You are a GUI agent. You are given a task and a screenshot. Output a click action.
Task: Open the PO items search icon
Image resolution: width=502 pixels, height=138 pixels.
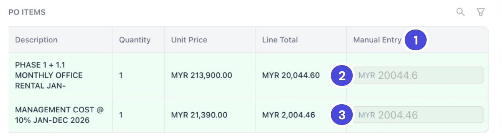460,12
